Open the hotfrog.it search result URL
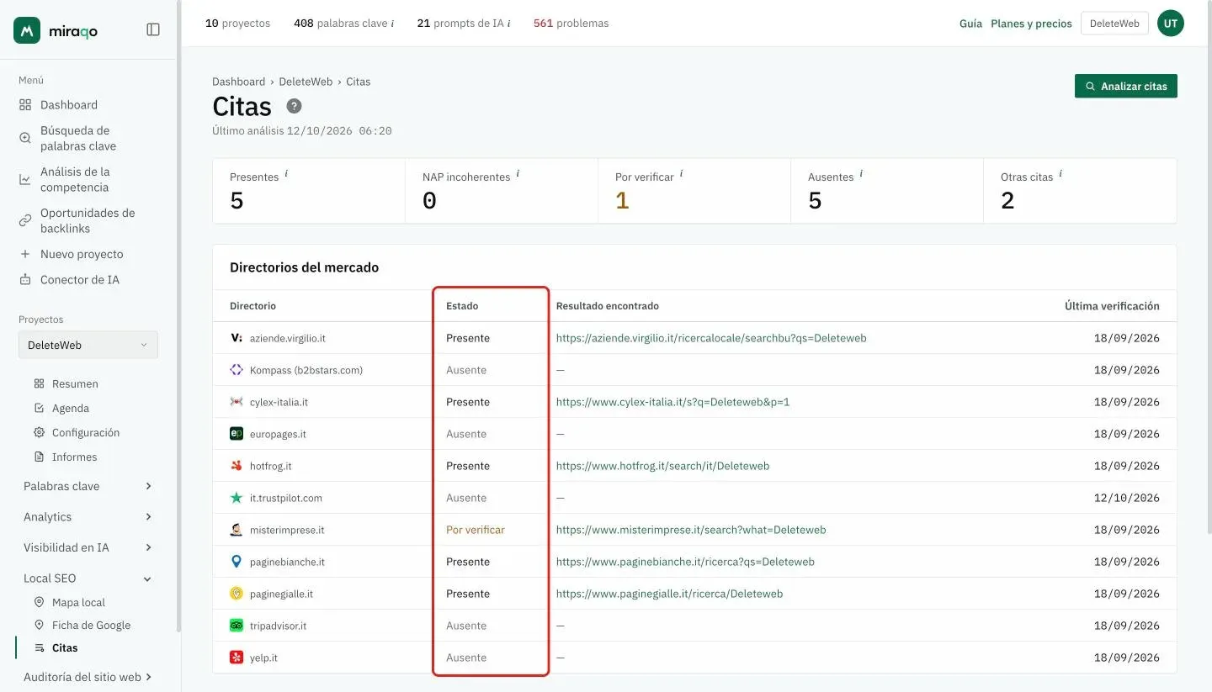 click(x=662, y=466)
